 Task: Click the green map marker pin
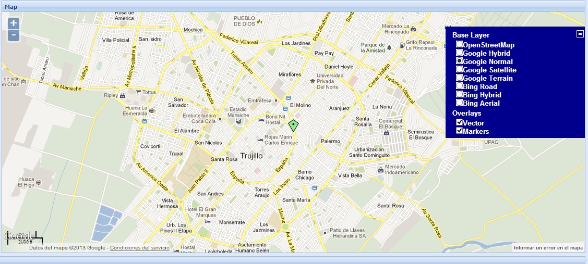coord(294,125)
